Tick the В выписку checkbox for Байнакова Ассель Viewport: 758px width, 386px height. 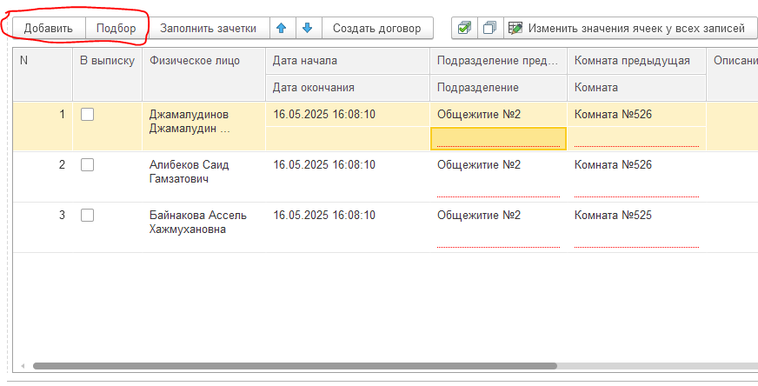(x=87, y=216)
